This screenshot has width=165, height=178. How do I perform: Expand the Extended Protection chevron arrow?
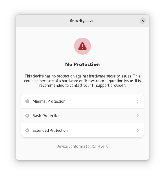pos(138,130)
